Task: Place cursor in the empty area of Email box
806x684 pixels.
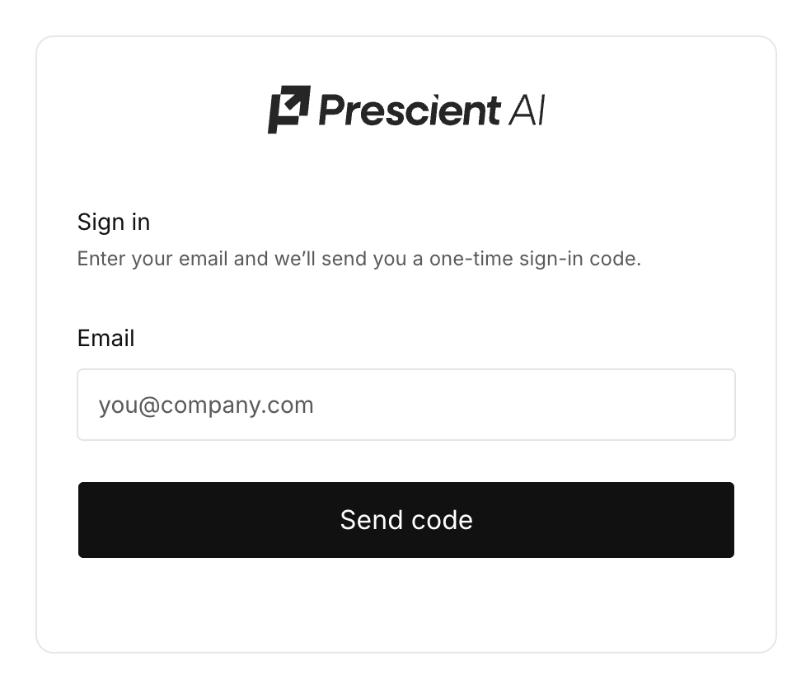Action: 524,405
